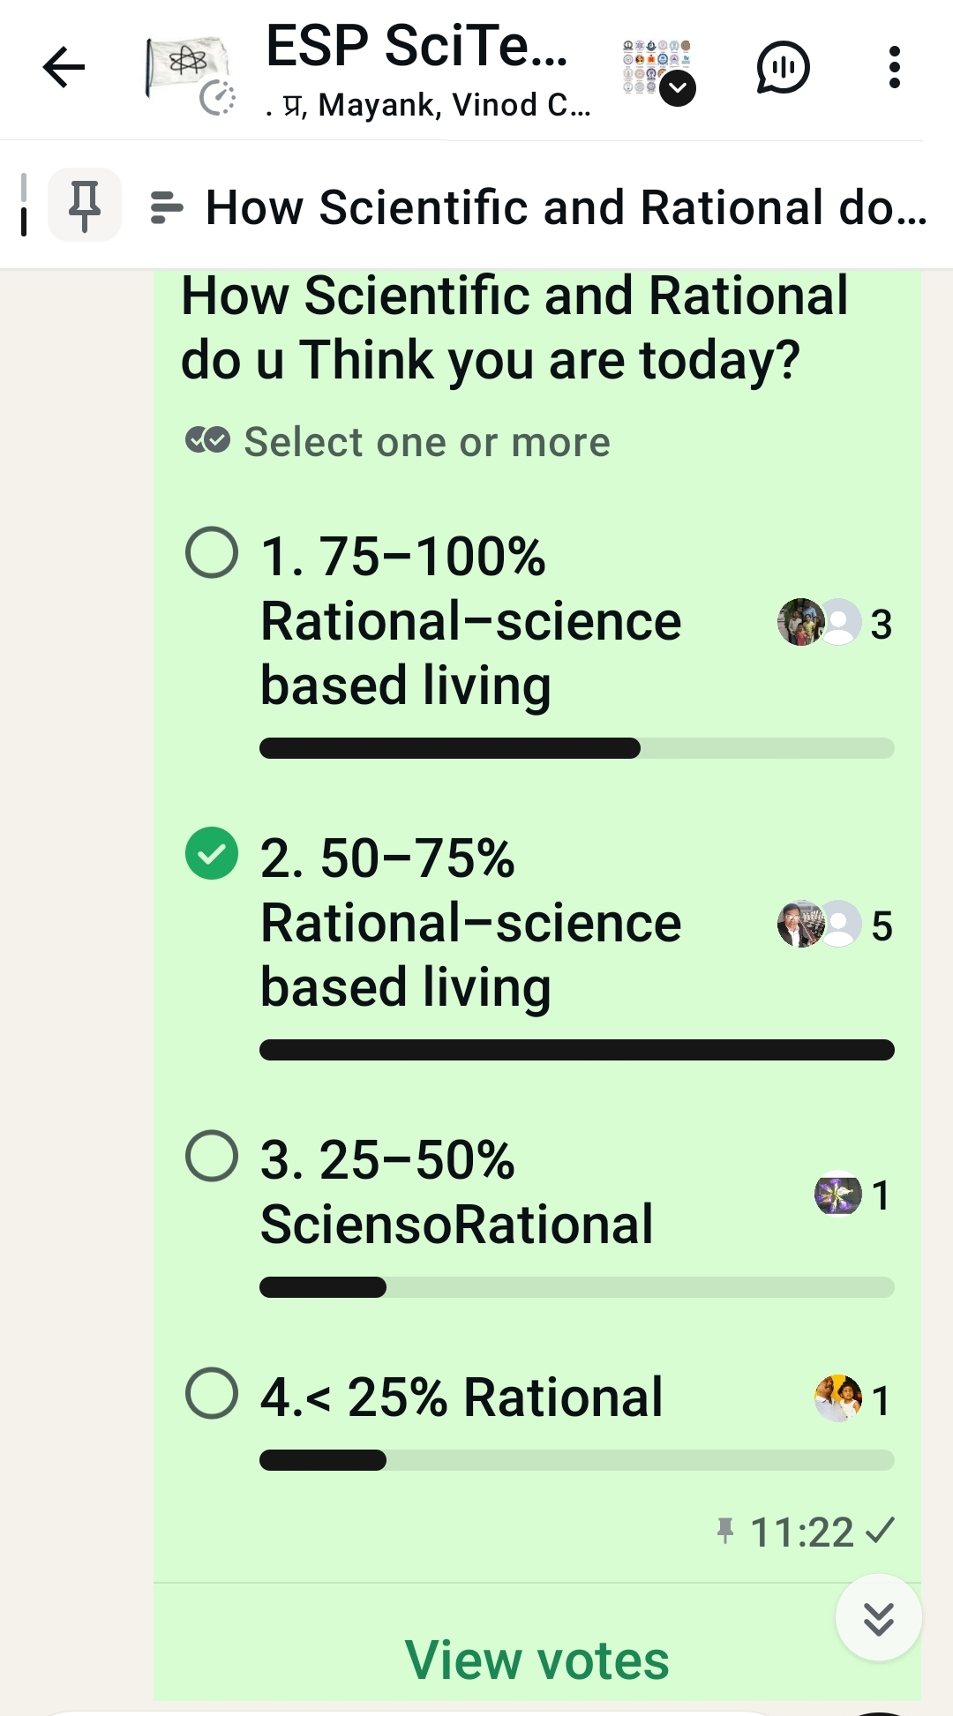Screen dimensions: 953x1716
Task: Tap View votes link
Action: click(537, 1660)
